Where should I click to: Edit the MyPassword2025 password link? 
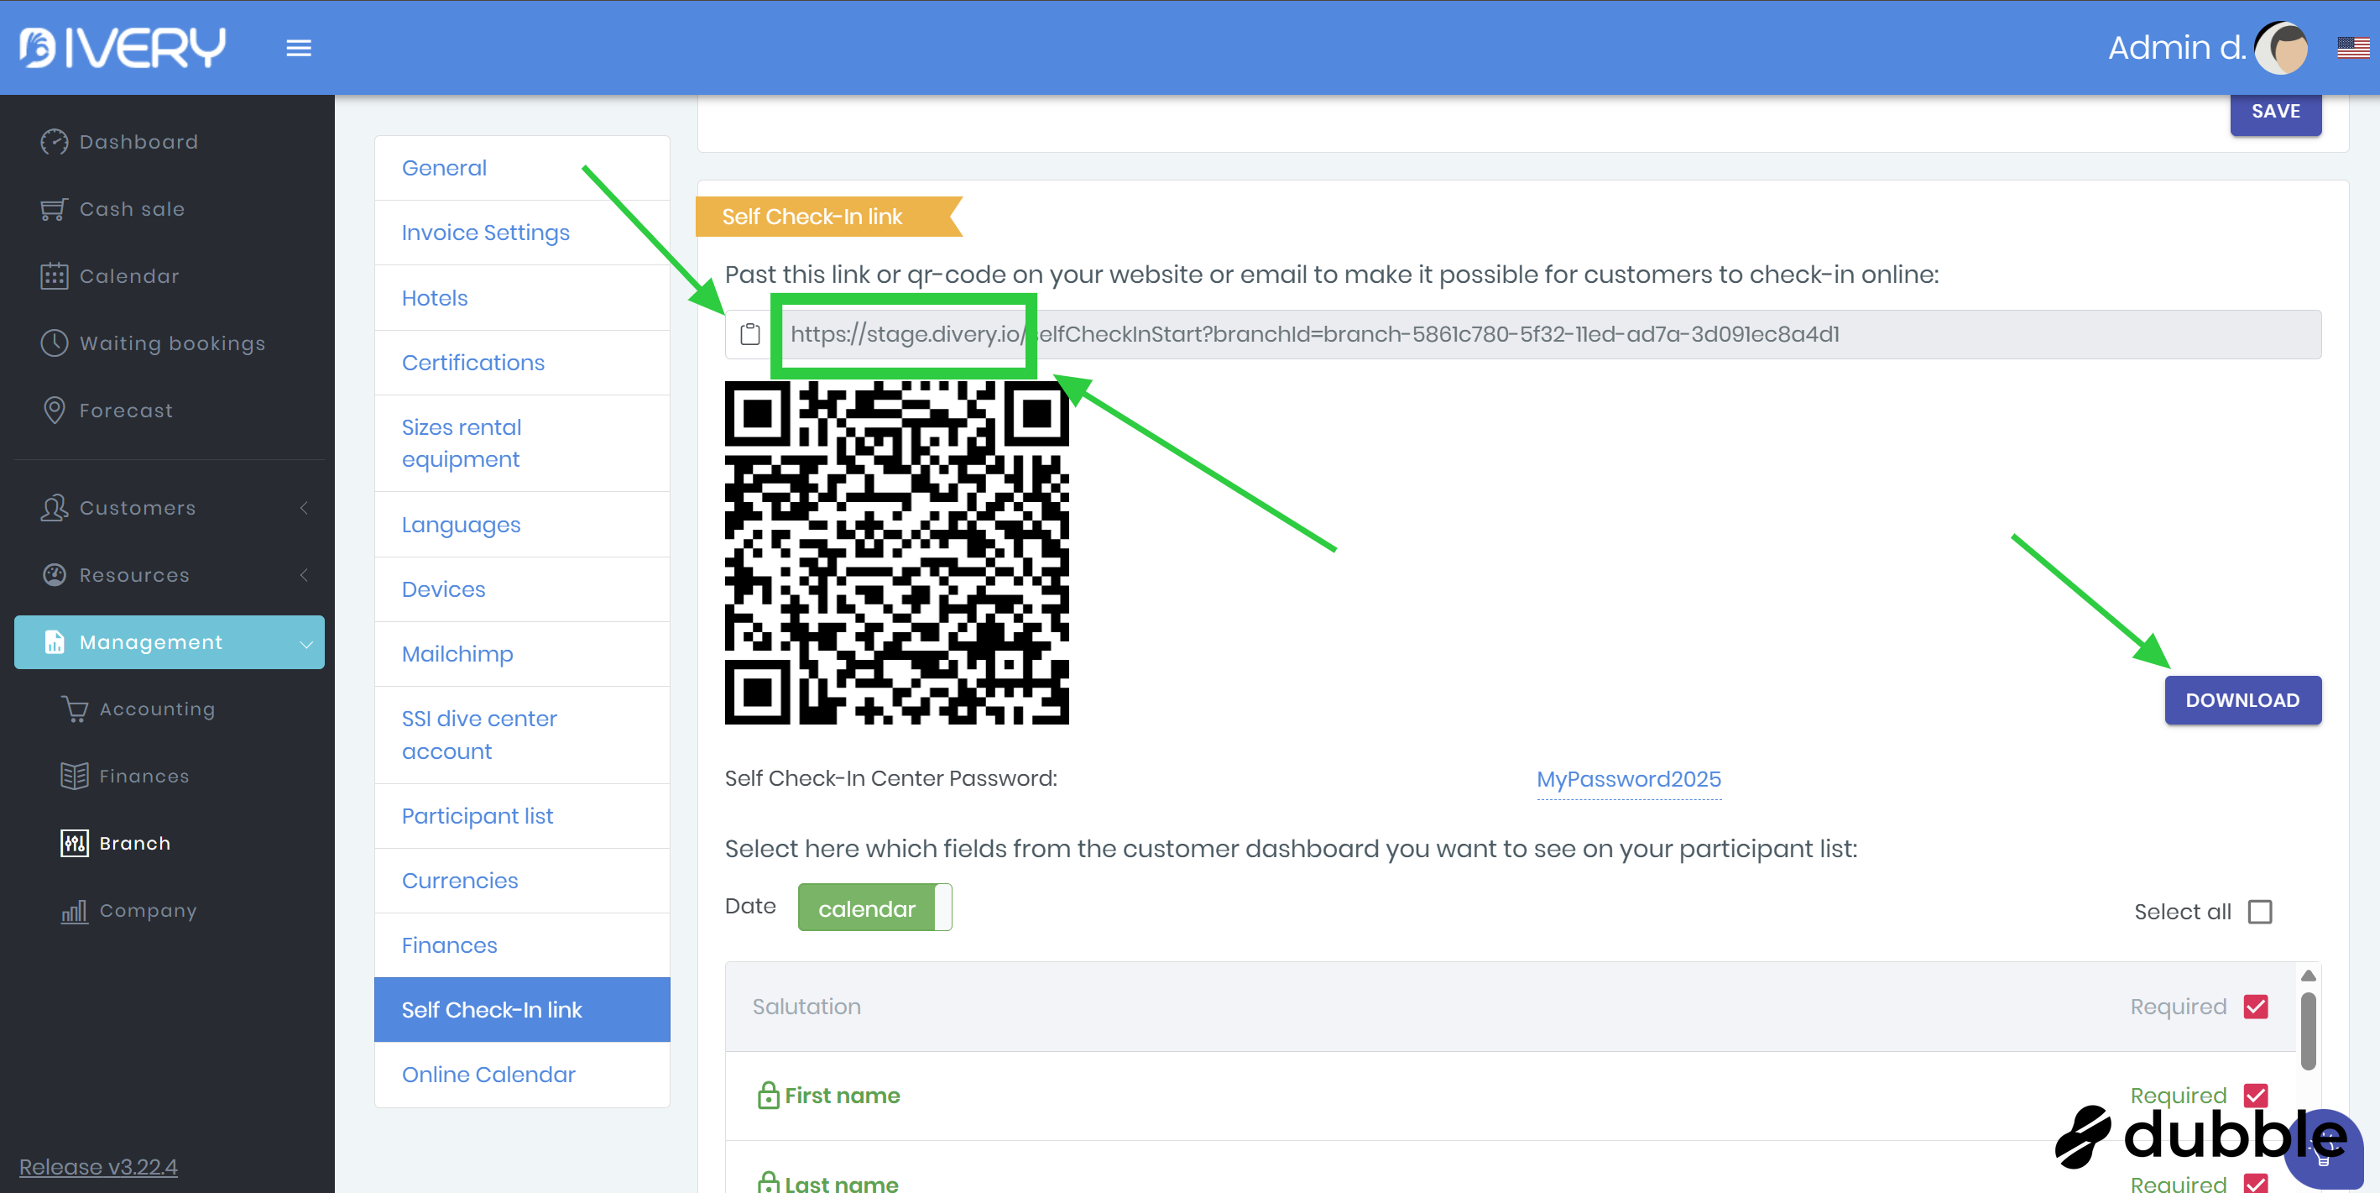click(1628, 779)
